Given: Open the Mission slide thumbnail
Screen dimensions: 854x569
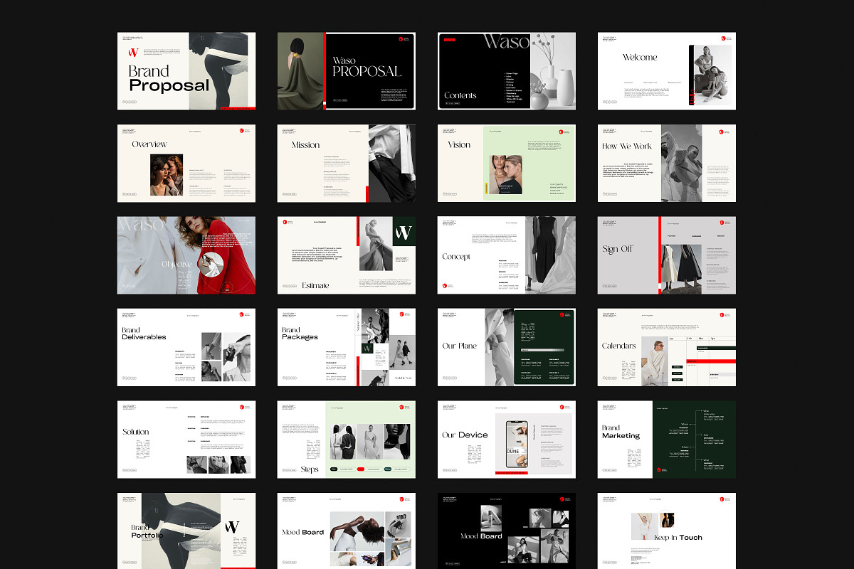Looking at the screenshot, I should coord(347,164).
